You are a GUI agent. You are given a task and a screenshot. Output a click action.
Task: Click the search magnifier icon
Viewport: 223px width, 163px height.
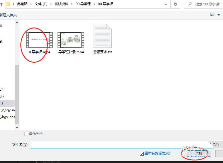coord(190,4)
